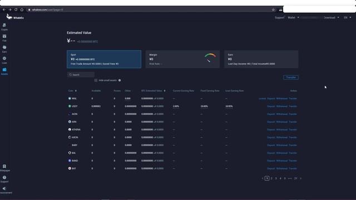Click the asset Search input field
Screen dimensions: 356x200
click(81, 74)
